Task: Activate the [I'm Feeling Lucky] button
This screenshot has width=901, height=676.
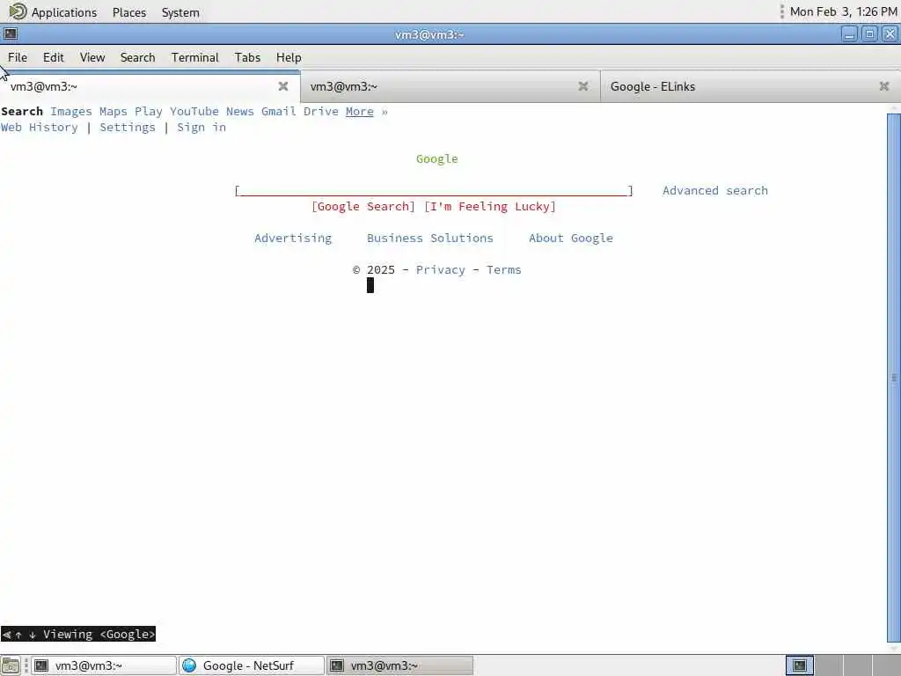Action: click(489, 207)
